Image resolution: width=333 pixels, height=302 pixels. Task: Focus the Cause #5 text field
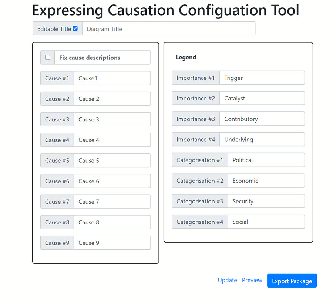(x=112, y=161)
